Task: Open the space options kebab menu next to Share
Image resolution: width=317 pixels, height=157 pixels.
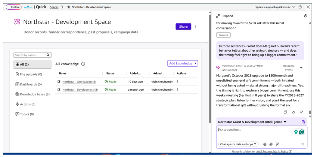Action: 195,27
